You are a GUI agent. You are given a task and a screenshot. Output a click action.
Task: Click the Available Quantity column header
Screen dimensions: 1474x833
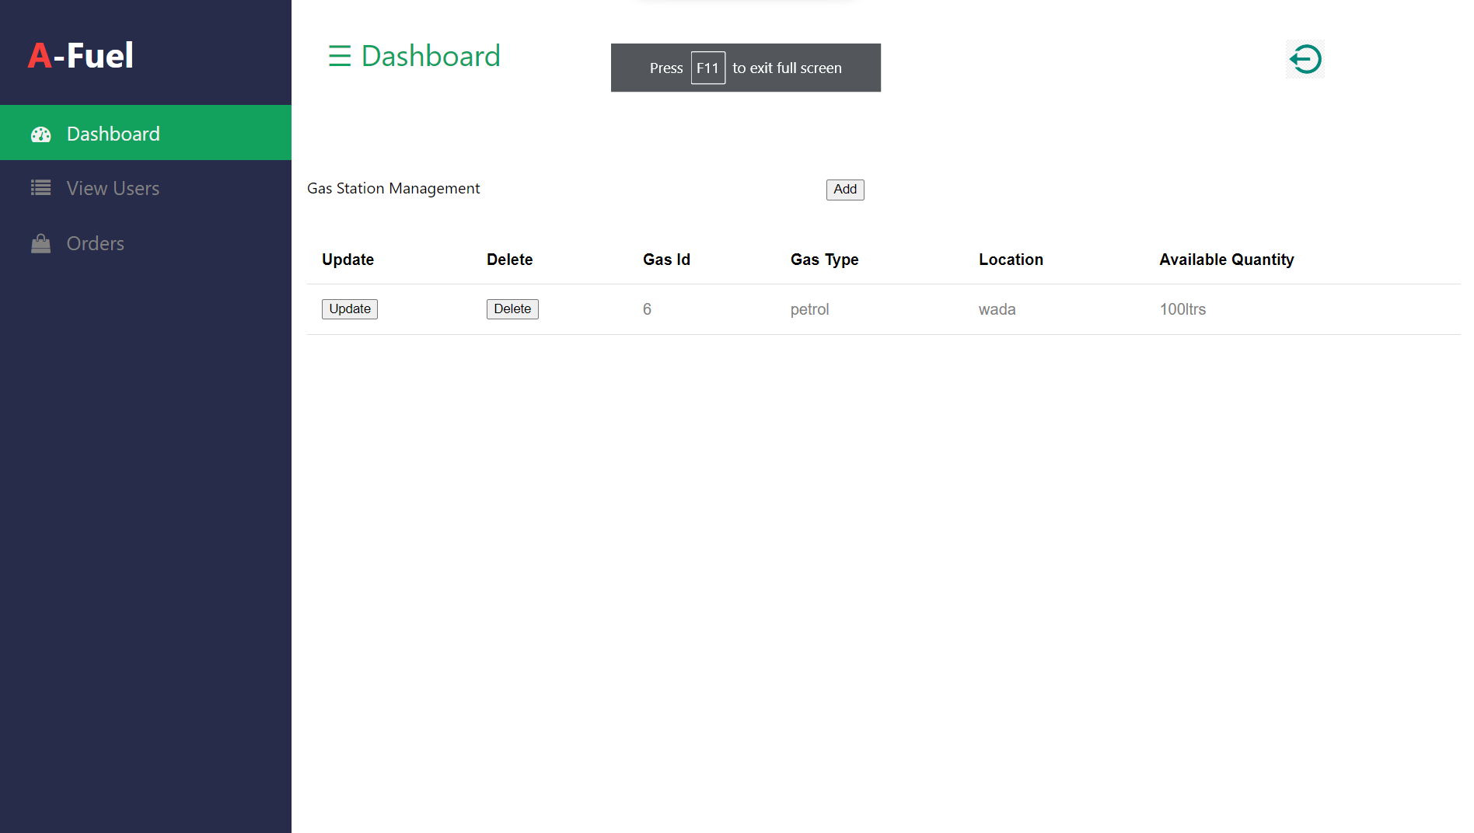click(1226, 260)
